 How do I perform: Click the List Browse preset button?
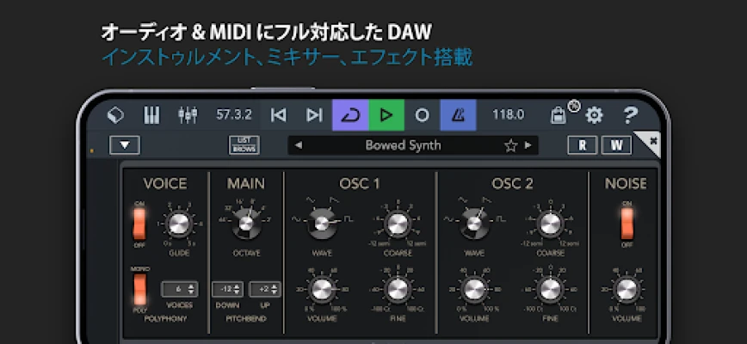click(x=243, y=145)
